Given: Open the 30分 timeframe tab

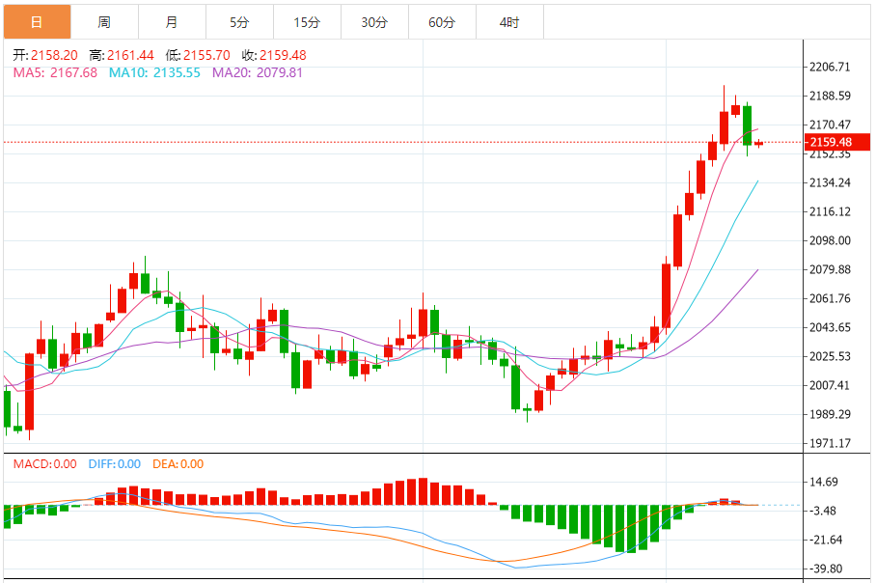Looking at the screenshot, I should (x=375, y=22).
